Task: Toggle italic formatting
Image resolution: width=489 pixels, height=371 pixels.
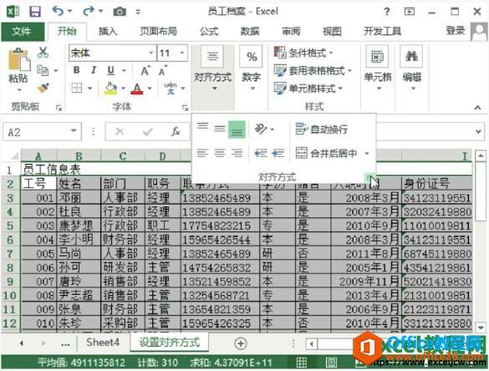Action: point(94,70)
